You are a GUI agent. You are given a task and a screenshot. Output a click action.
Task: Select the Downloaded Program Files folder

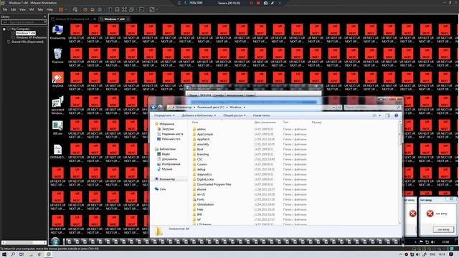[x=250, y=185]
